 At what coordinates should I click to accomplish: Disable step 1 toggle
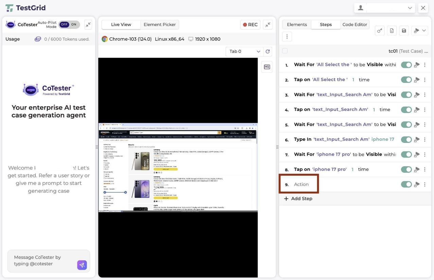pyautogui.click(x=406, y=65)
